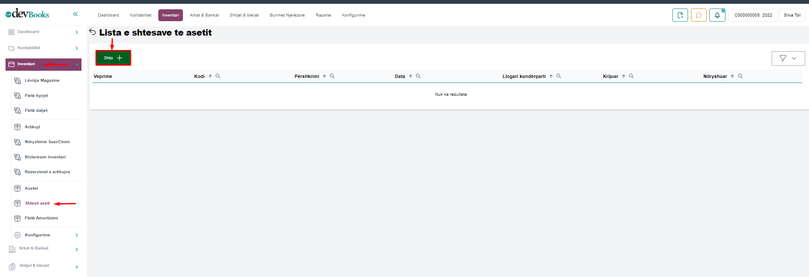Open the Silva Toli user menu
809x277 pixels.
pyautogui.click(x=792, y=15)
